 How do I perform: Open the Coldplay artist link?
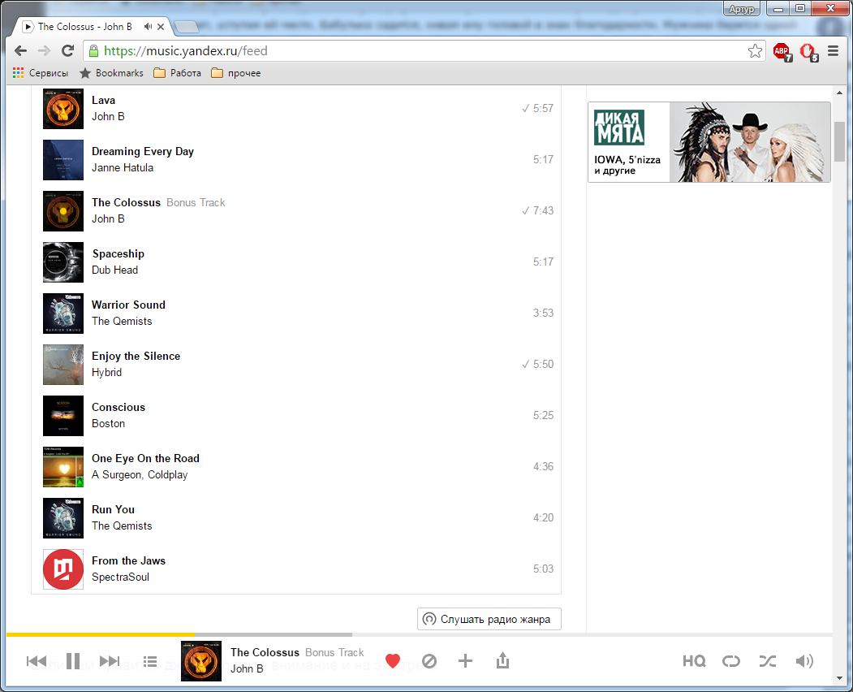(167, 475)
